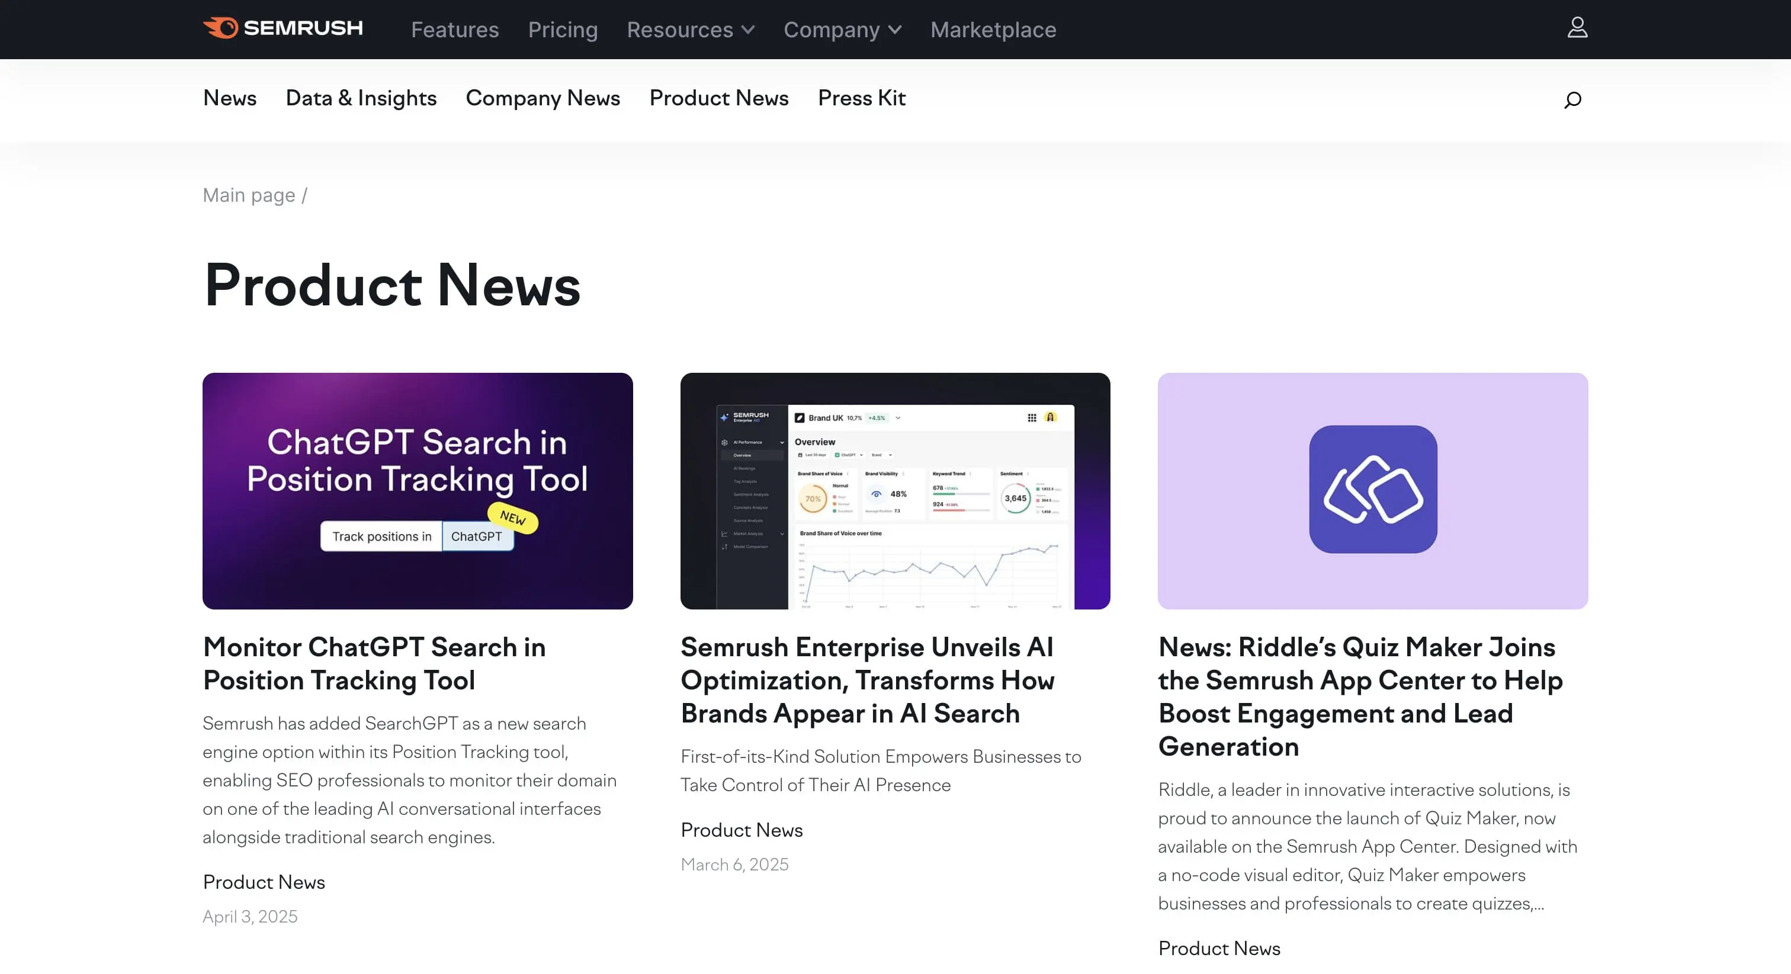Open the Monitor ChatGPT Search article
Image resolution: width=1791 pixels, height=974 pixels.
coord(374,663)
